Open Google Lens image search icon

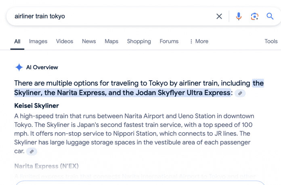pyautogui.click(x=254, y=17)
